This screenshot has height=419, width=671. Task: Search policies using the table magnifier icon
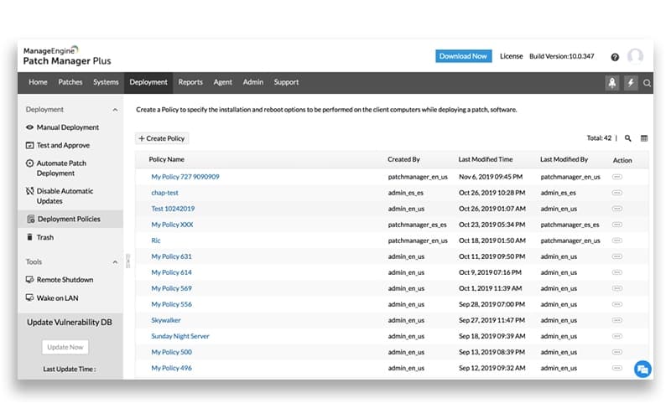point(627,138)
